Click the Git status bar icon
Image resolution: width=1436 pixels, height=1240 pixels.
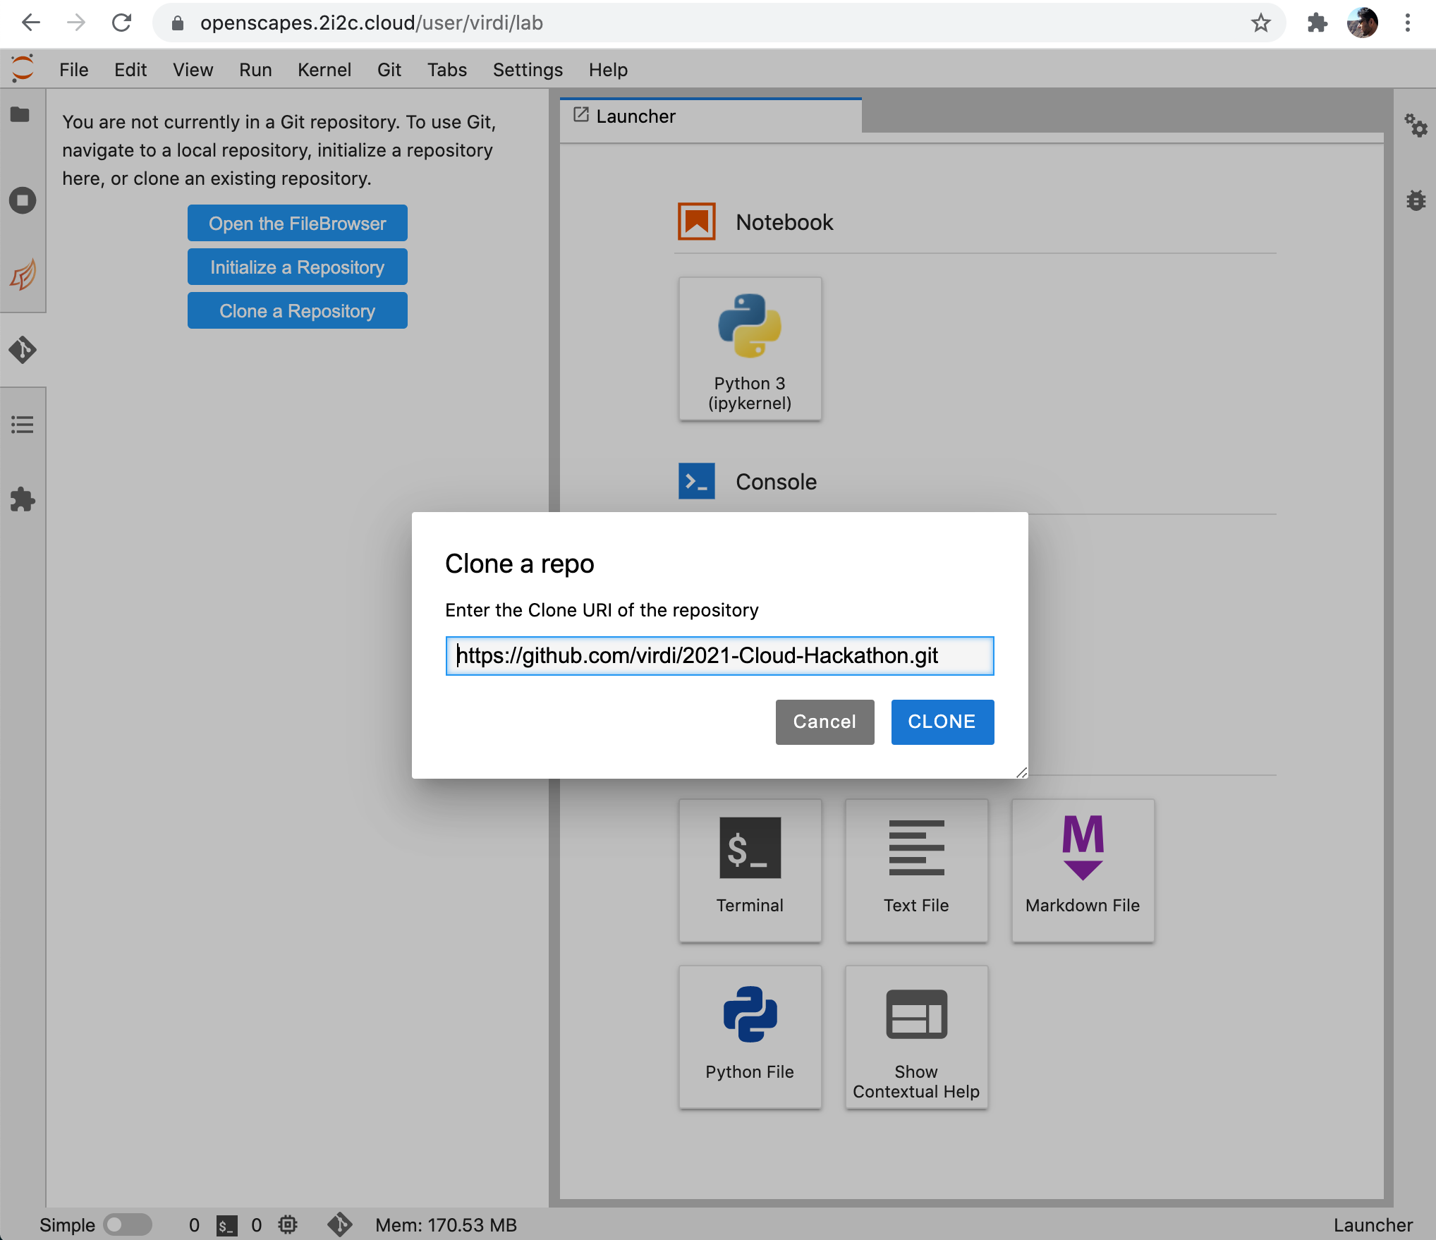tap(339, 1224)
